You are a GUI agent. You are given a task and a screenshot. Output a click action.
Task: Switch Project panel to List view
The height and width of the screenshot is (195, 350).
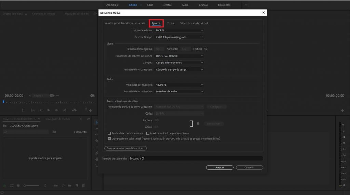(x=11, y=186)
